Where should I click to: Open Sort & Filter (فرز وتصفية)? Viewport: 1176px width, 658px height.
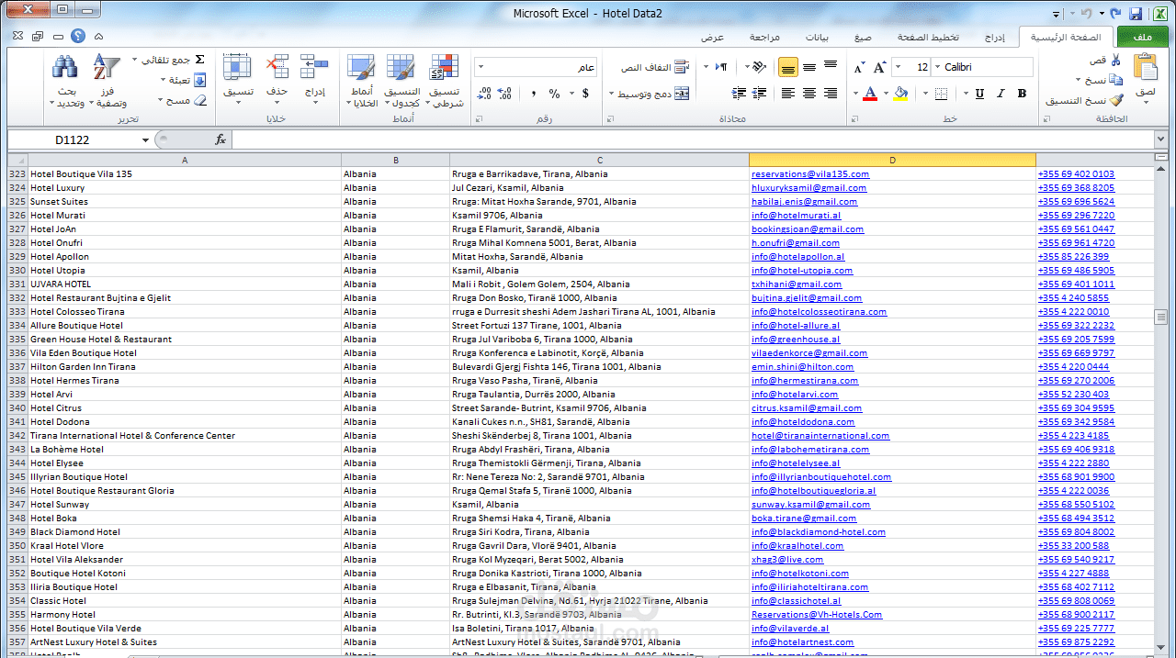point(107,81)
